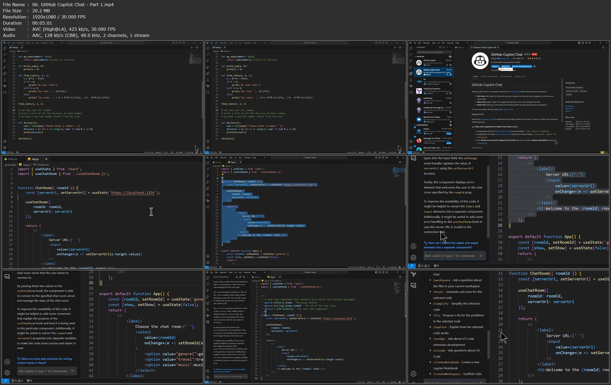Open Source Control icon in the extension-page frame
The image size is (611, 385).
(411, 61)
